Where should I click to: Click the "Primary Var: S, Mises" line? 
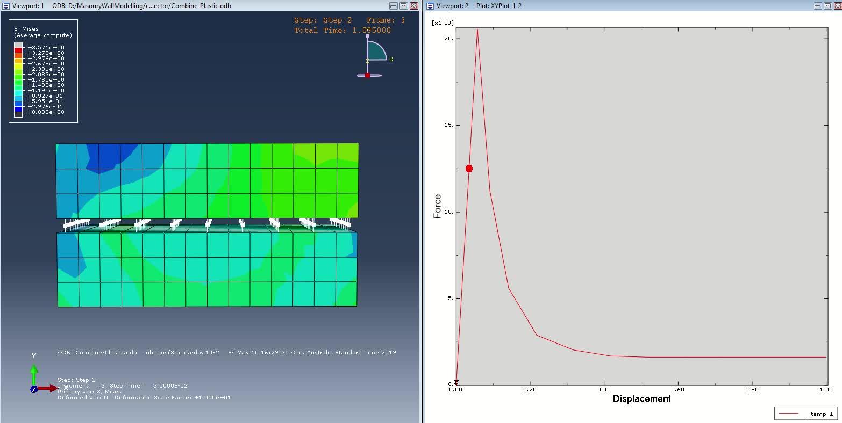pyautogui.click(x=89, y=392)
